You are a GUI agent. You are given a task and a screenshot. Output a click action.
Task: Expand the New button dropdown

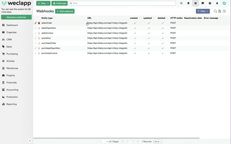click(x=48, y=3)
